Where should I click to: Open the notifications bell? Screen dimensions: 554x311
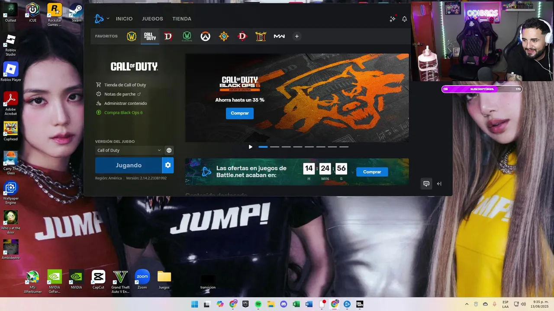(405, 19)
